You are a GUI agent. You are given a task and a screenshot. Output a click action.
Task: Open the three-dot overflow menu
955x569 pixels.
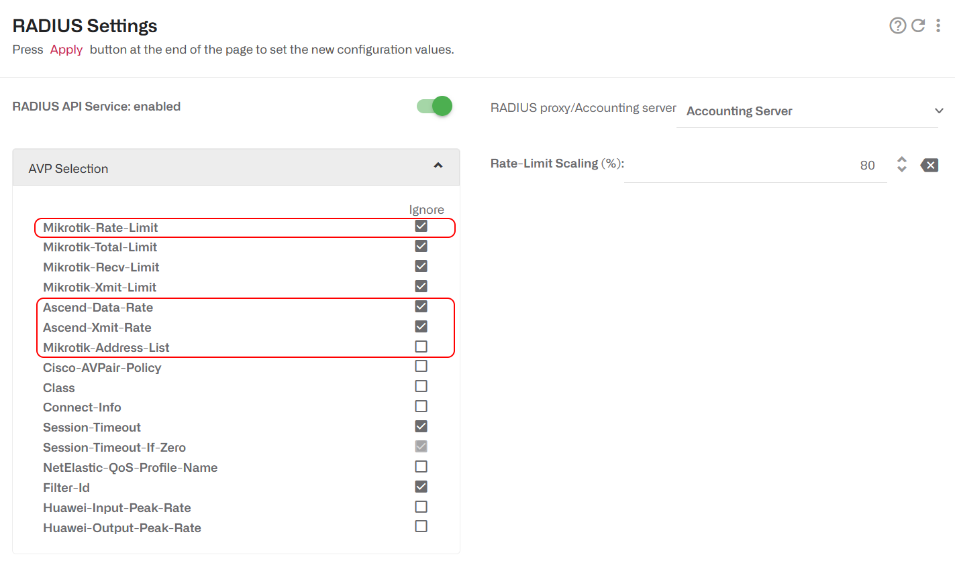tap(938, 25)
